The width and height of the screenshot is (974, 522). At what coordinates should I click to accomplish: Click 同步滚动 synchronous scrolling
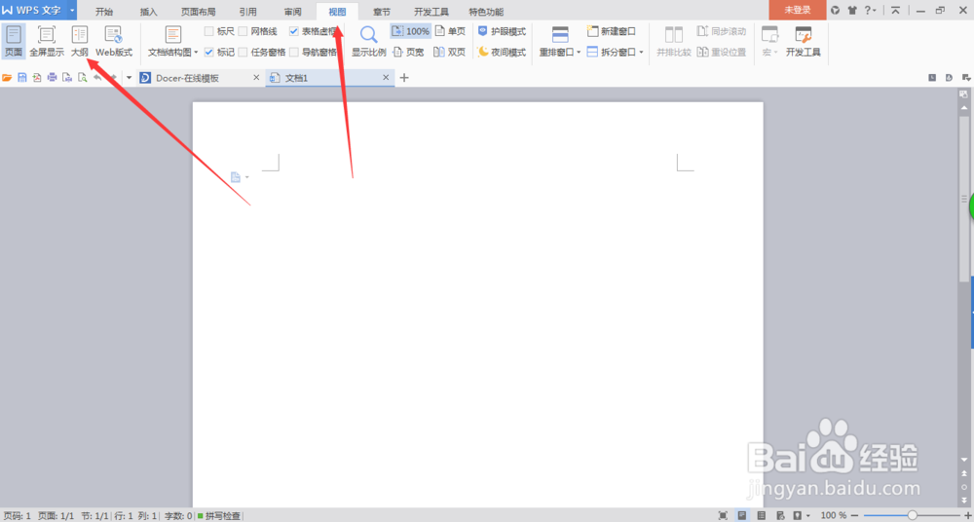point(721,31)
